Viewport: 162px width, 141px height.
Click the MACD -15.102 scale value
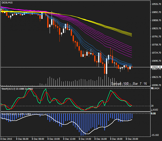point(155,135)
